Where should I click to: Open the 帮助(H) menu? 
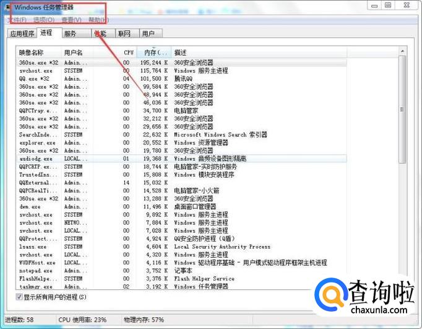[x=98, y=20]
